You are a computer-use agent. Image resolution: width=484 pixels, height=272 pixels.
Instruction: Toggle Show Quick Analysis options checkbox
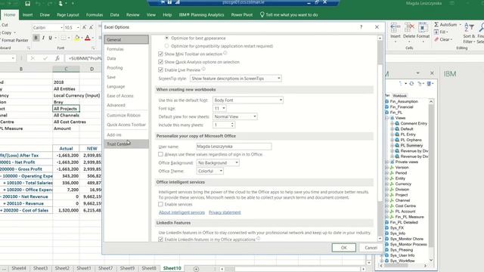pyautogui.click(x=160, y=62)
